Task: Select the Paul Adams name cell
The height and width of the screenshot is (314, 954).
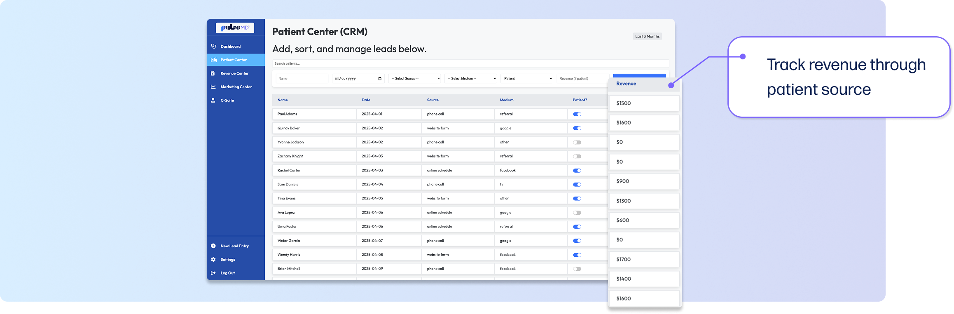Action: [314, 114]
